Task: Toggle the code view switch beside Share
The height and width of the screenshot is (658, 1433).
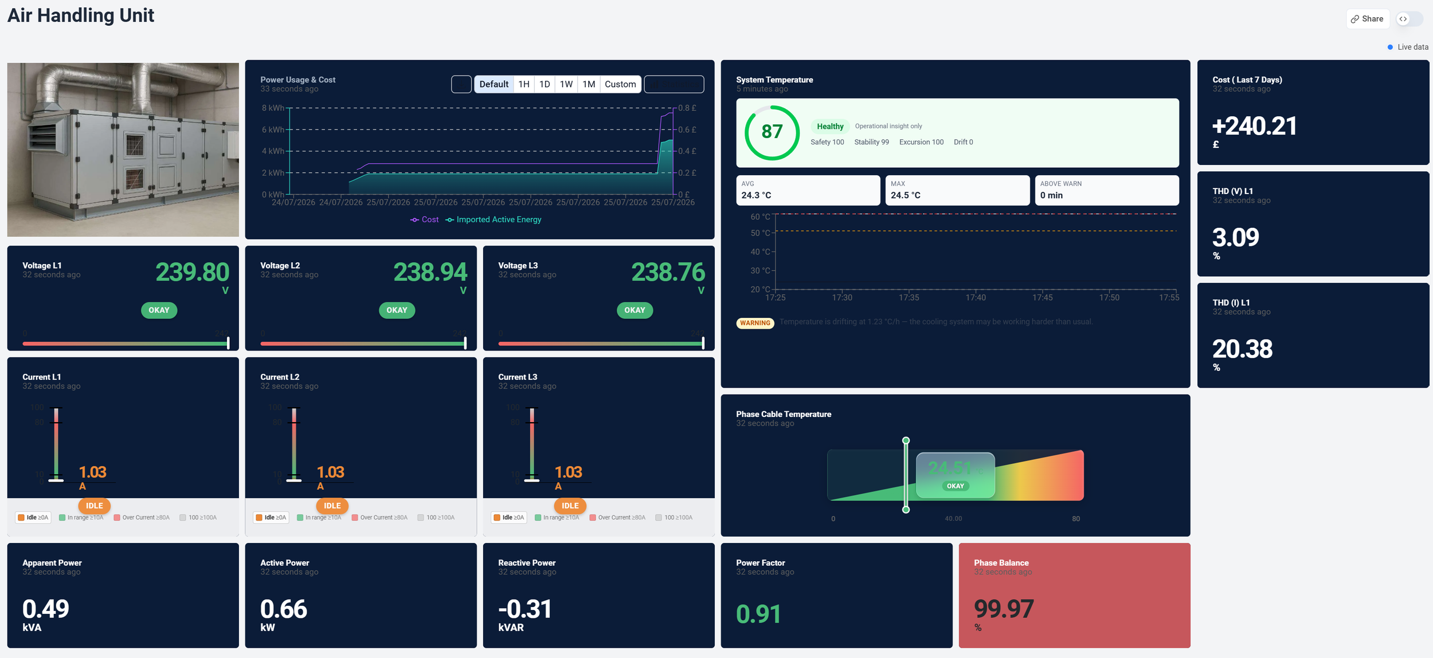Action: [x=1409, y=19]
